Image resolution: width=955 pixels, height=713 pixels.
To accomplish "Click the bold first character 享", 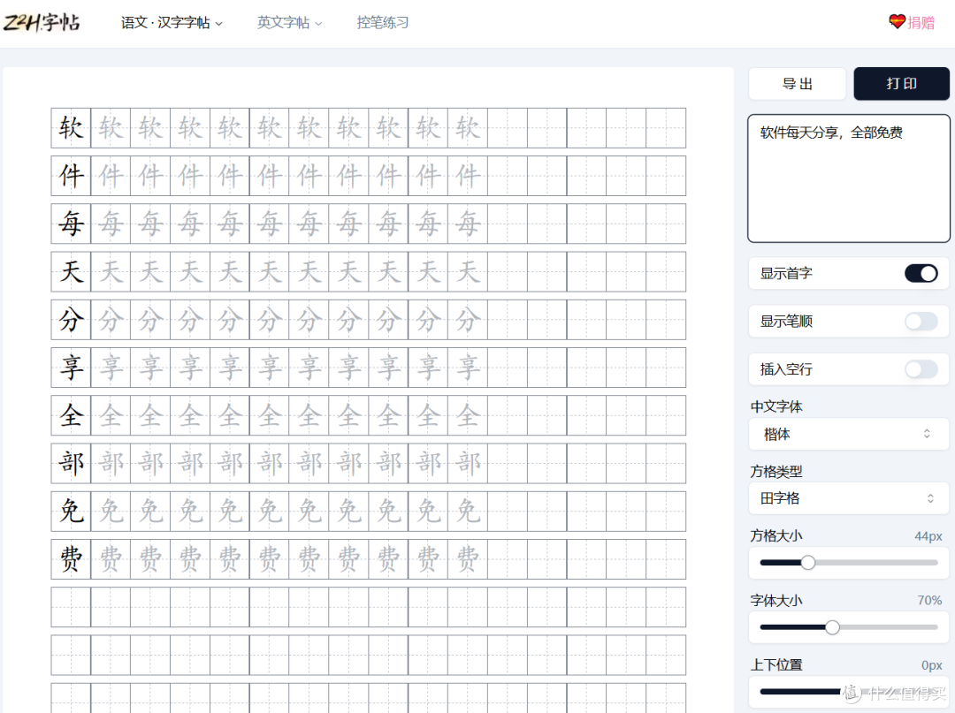I will point(72,368).
